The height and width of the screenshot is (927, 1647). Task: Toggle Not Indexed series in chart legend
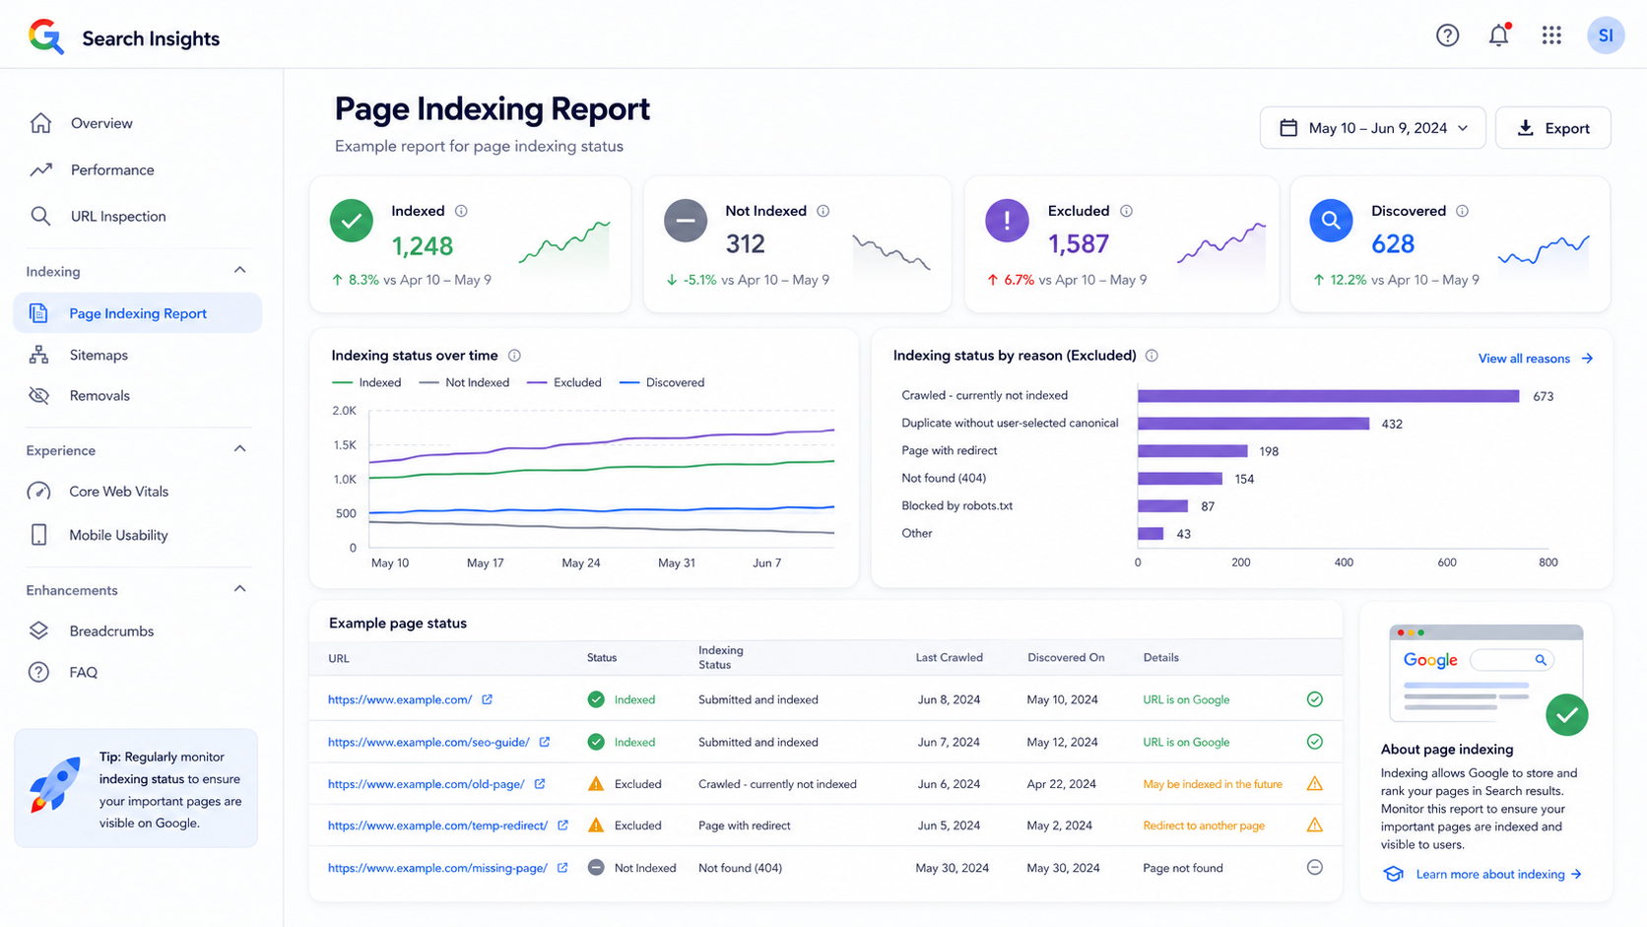click(x=464, y=382)
